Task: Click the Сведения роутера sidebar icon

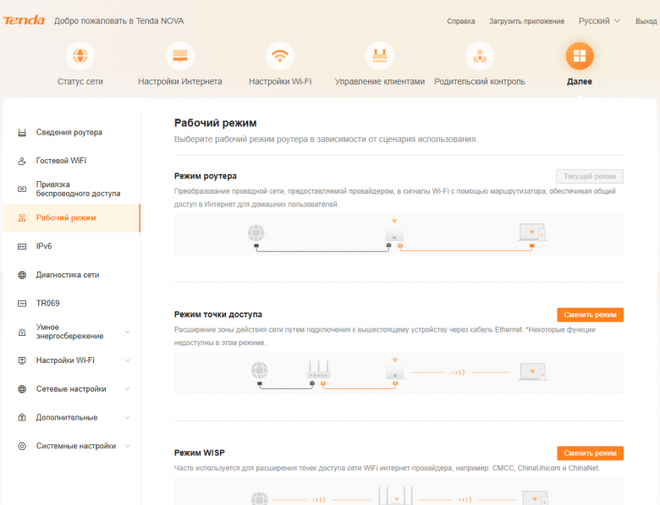Action: tap(22, 133)
